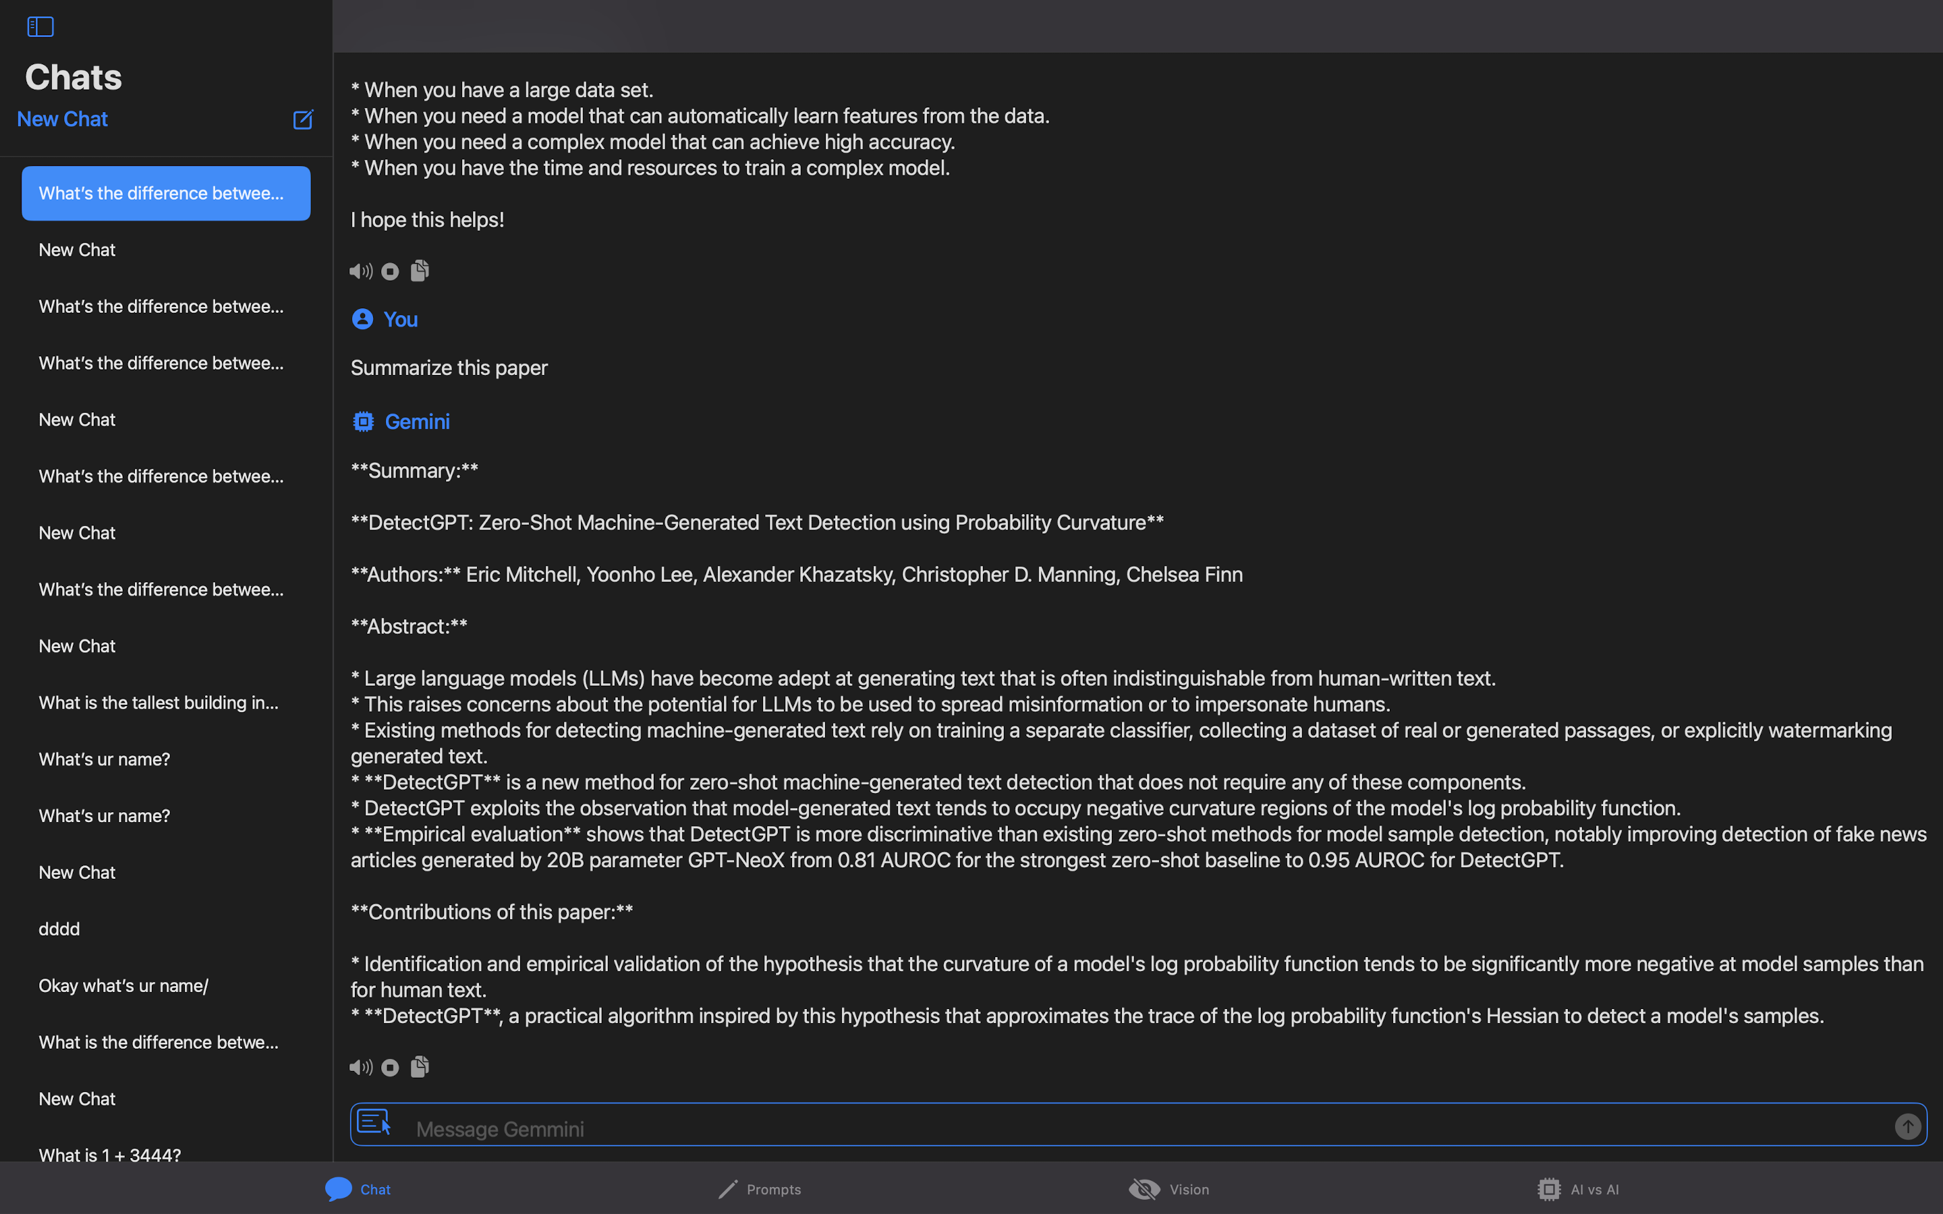Click the compose new chat icon
The height and width of the screenshot is (1214, 1943).
point(303,119)
